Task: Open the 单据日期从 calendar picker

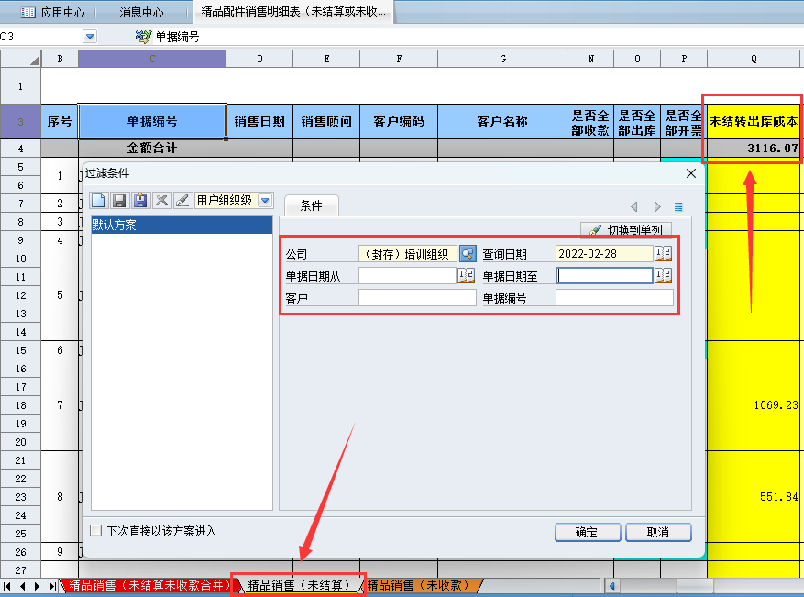Action: (x=467, y=276)
